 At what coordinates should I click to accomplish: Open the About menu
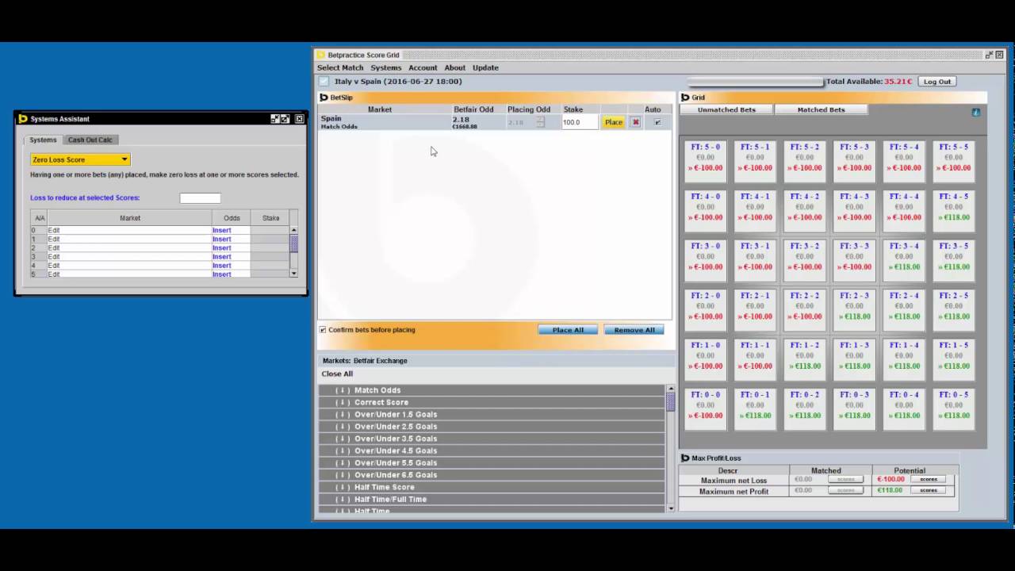coord(455,67)
